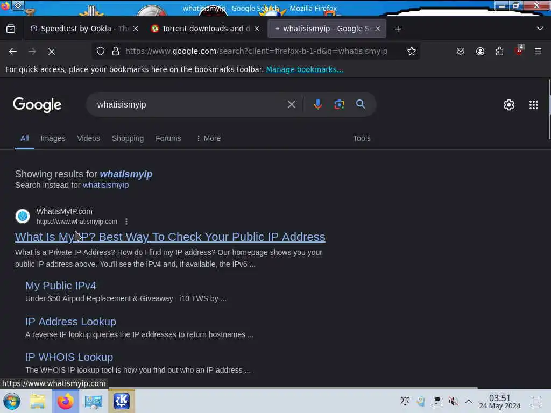Open notifications bell in system tray
The image size is (551, 413).
click(405, 401)
